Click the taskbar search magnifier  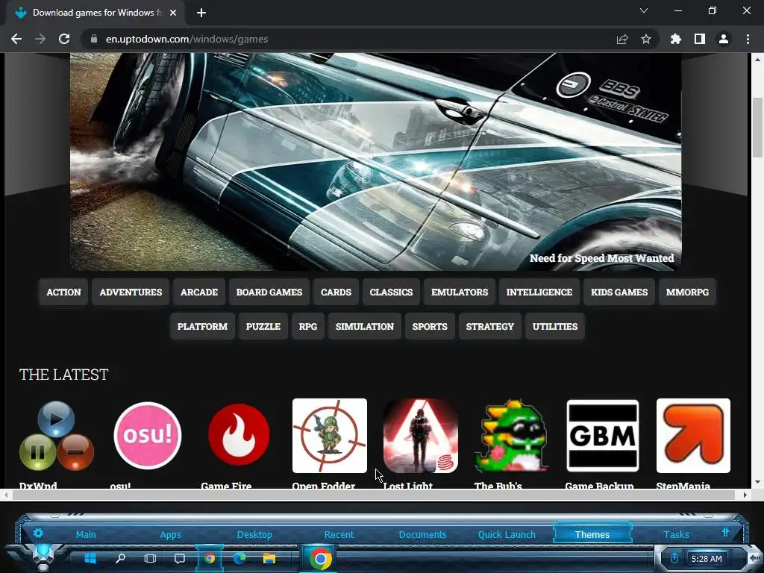tap(120, 558)
